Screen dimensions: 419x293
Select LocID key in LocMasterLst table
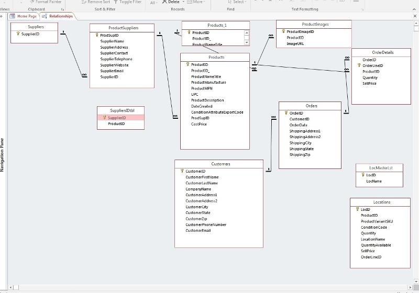tap(371, 175)
